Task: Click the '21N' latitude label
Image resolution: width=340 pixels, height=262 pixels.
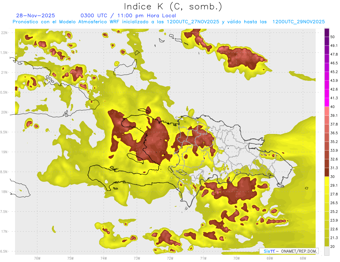Action: click(x=4, y=72)
